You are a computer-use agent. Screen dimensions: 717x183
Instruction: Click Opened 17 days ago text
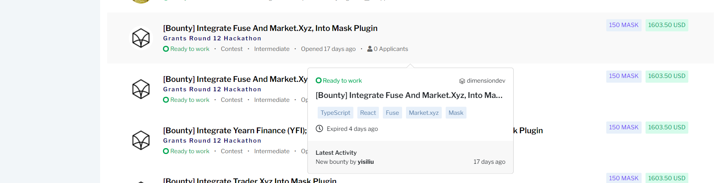328,49
